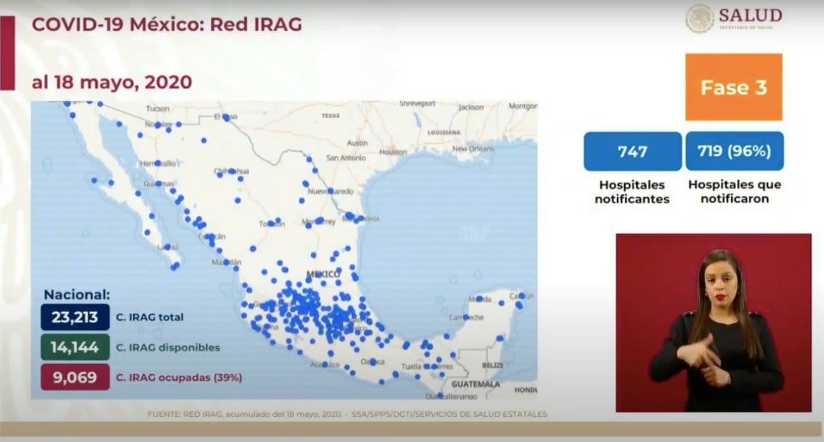The image size is (824, 442).
Task: Select the San Antonio map label
Action: coord(345,158)
